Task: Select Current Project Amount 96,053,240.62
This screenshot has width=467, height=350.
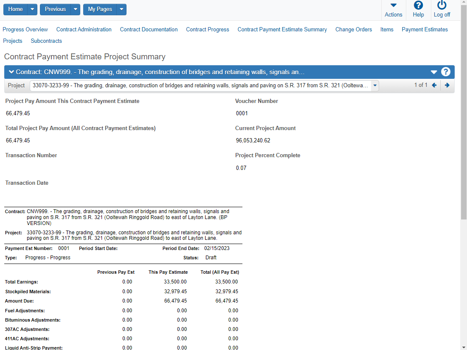Action: tap(253, 140)
